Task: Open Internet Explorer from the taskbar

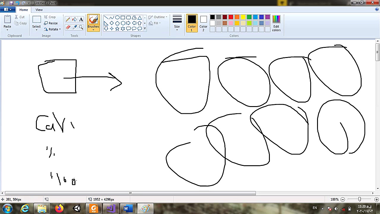Action: (x=25, y=208)
